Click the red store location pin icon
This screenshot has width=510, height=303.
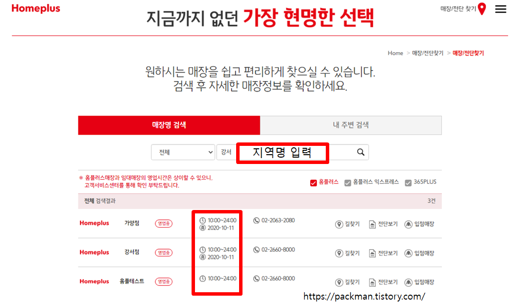pyautogui.click(x=482, y=9)
